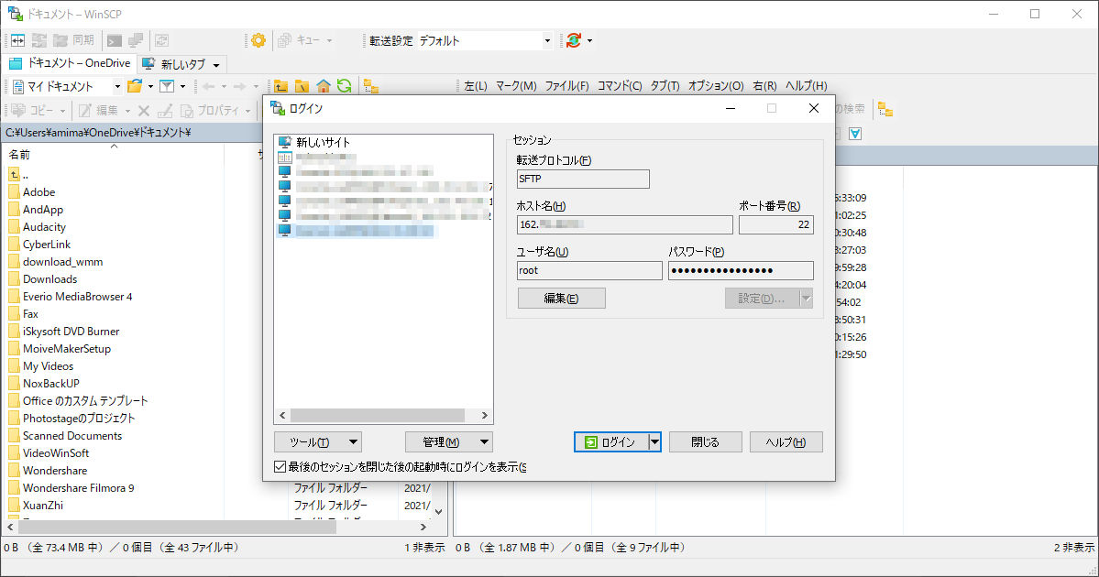Screen dimensions: 1099x577
Task: Click the 閉じる button in login dialog
Action: 704,442
